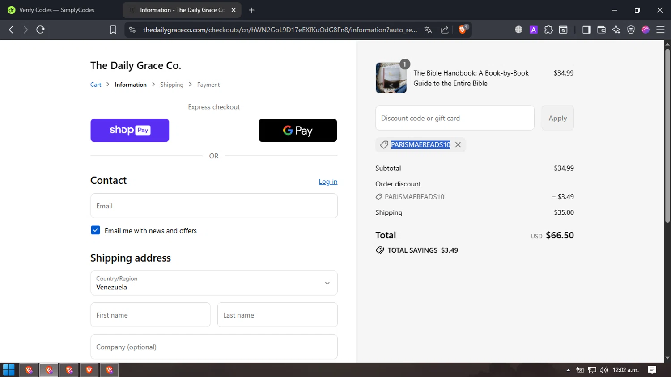Open Leo AI sparkle icon

coord(616,30)
